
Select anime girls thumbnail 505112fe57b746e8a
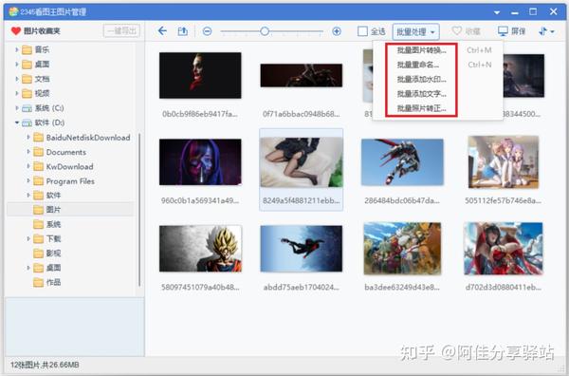(x=504, y=162)
